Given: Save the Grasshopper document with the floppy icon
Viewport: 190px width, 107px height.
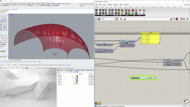Looking at the screenshot, I should coord(99,19).
